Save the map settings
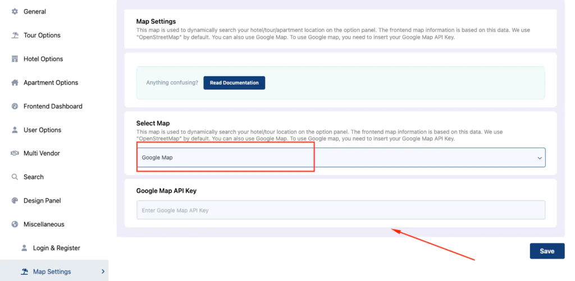The height and width of the screenshot is (281, 575). [x=547, y=251]
